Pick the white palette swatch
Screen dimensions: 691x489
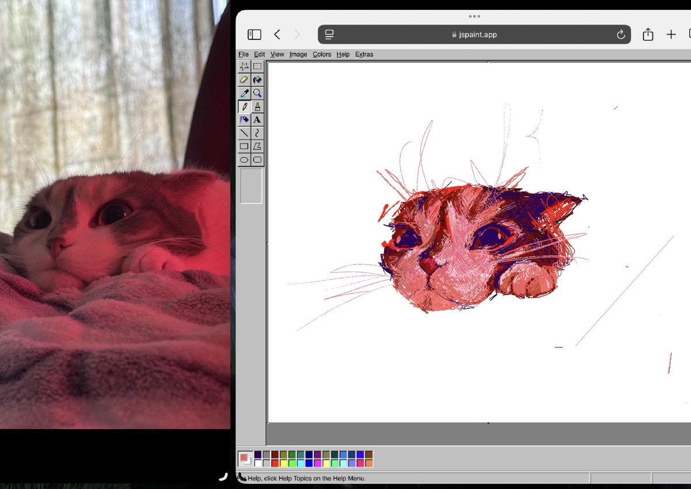click(258, 463)
